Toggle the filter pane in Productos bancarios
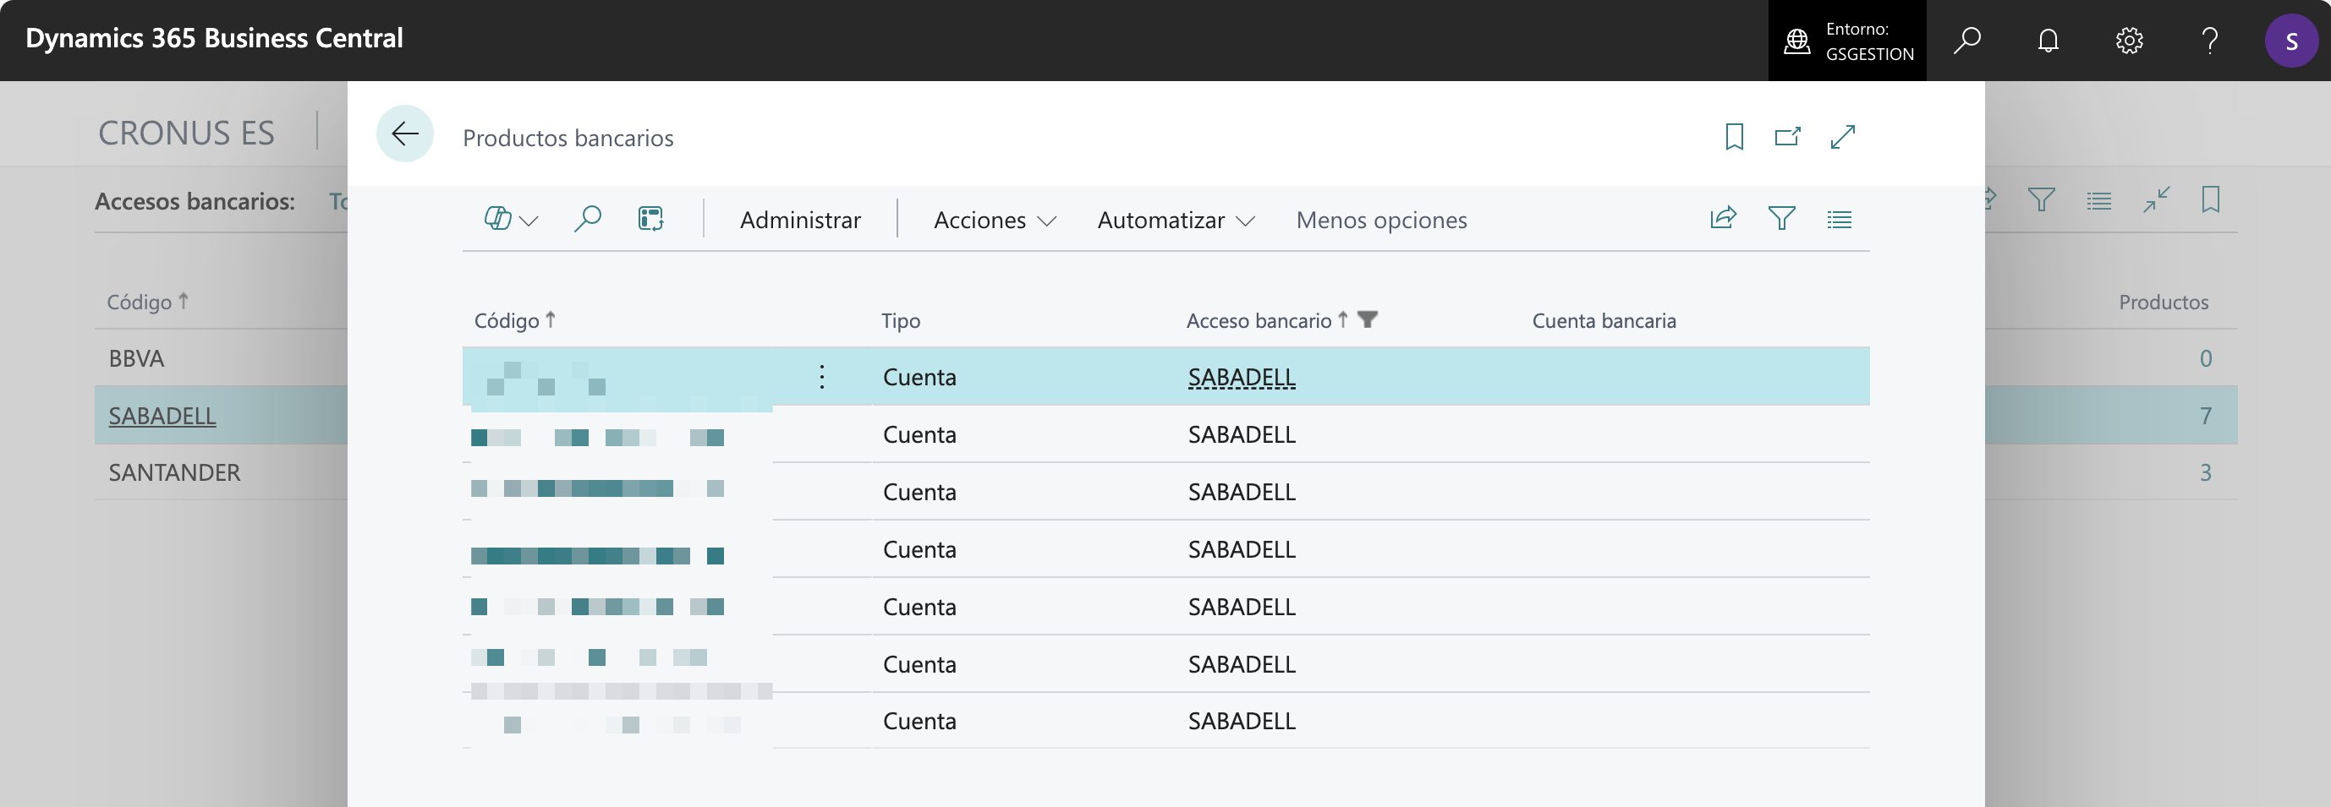The height and width of the screenshot is (807, 2331). pos(1781,219)
